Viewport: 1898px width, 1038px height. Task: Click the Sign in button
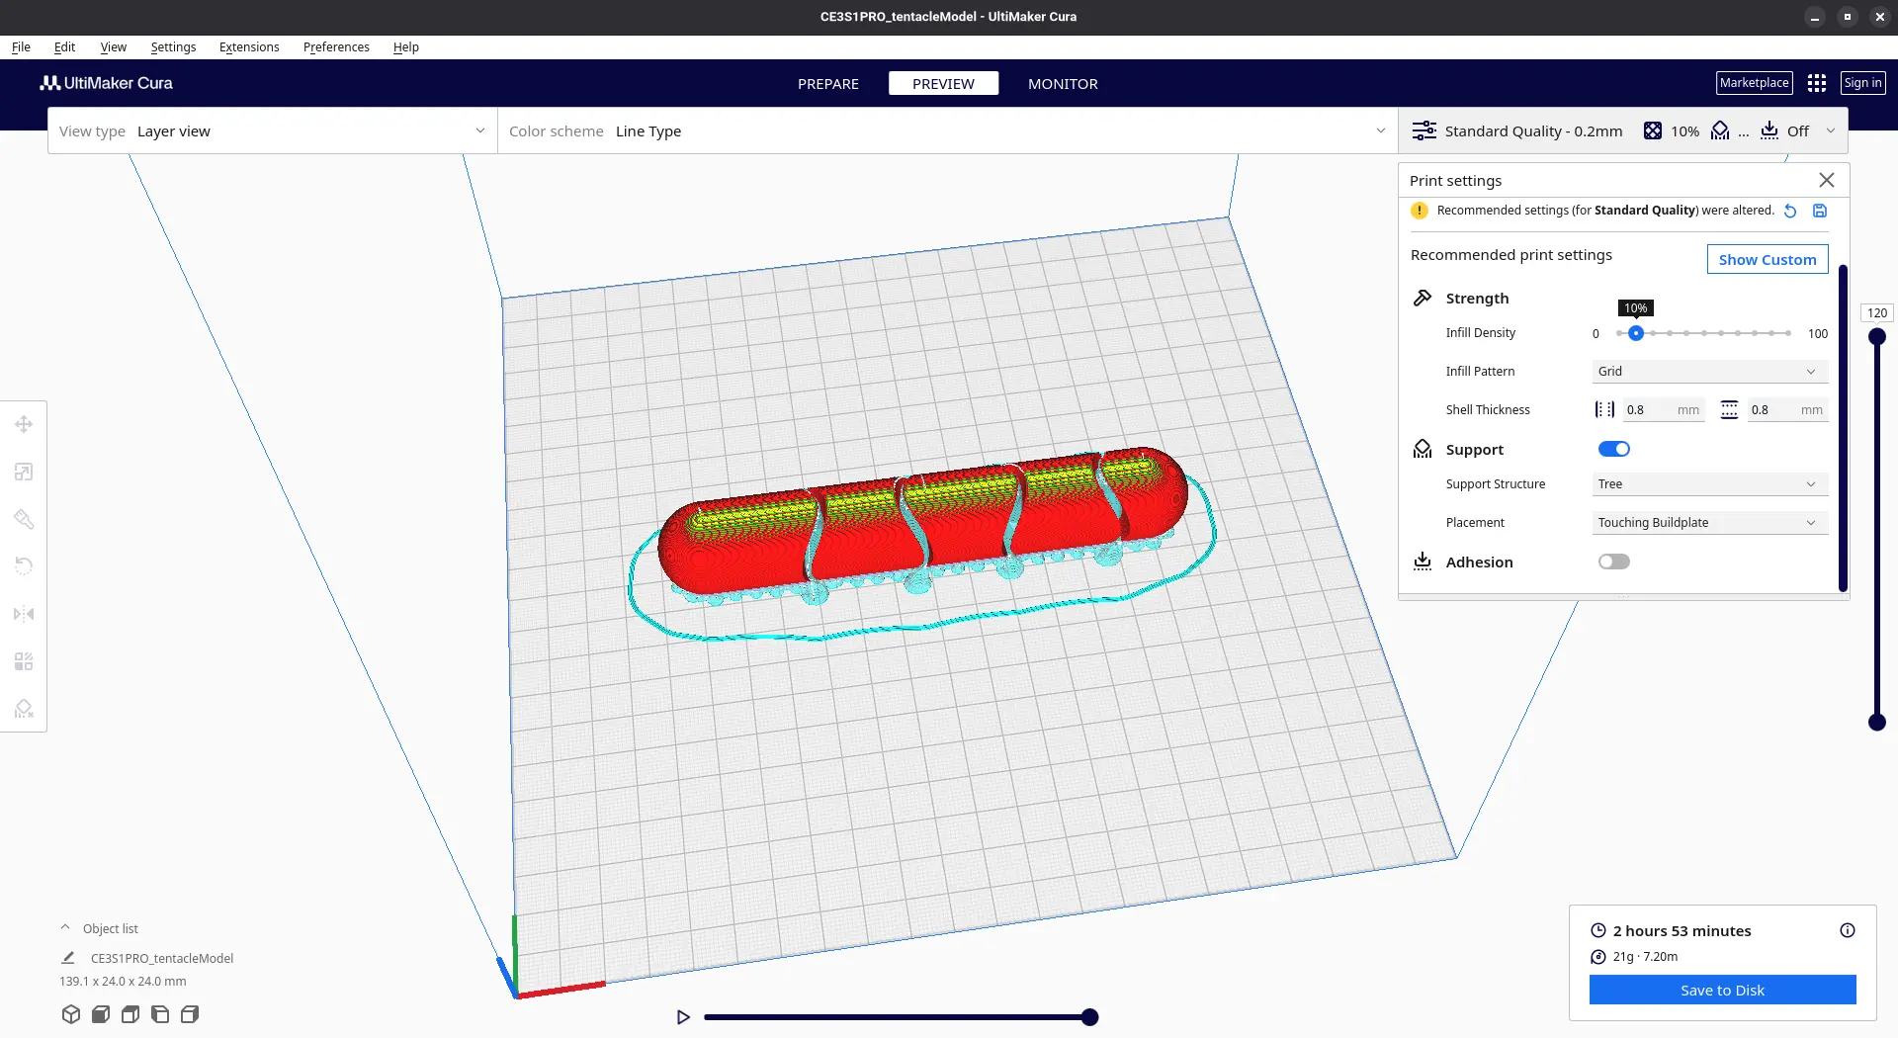tap(1862, 83)
